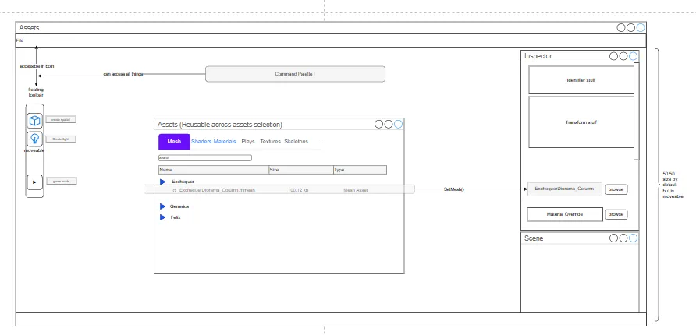The width and height of the screenshot is (696, 335).
Task: Click the cube icon for create spatial
Action: (34, 121)
